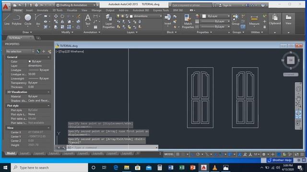Viewport: 307px width, 172px height.
Task: Click the Pan hand tool in navigation bar
Action: (x=298, y=98)
